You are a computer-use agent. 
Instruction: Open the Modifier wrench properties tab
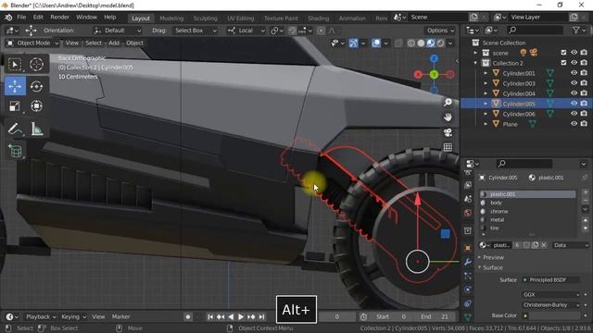click(468, 262)
